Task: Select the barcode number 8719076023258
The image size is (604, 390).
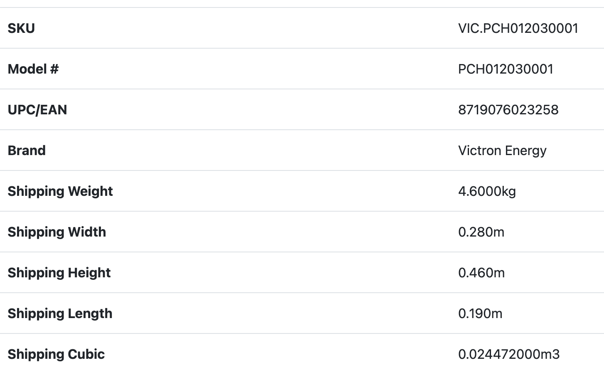Action: 508,110
